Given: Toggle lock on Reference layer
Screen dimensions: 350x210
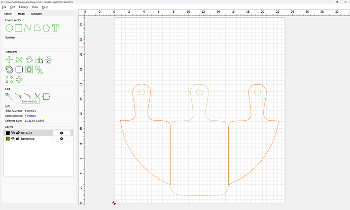Looking at the screenshot, I should (18, 138).
